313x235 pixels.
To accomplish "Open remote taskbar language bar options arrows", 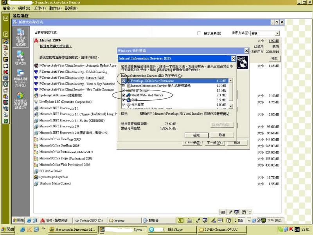I will [x=236, y=221].
